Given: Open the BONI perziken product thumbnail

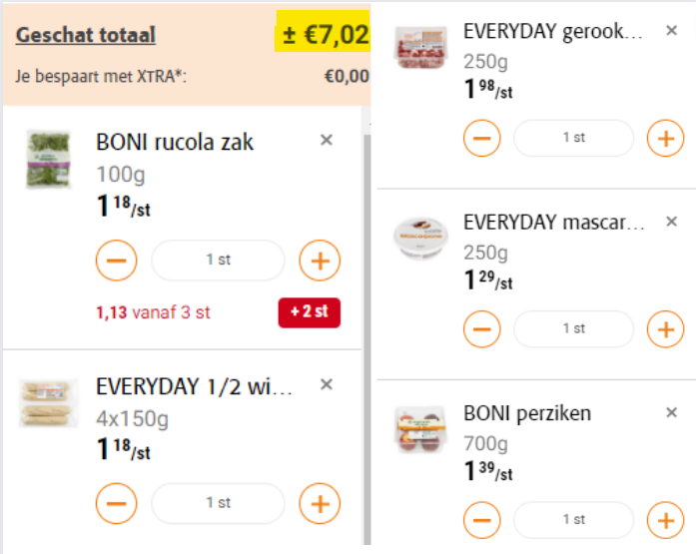Looking at the screenshot, I should [x=420, y=429].
